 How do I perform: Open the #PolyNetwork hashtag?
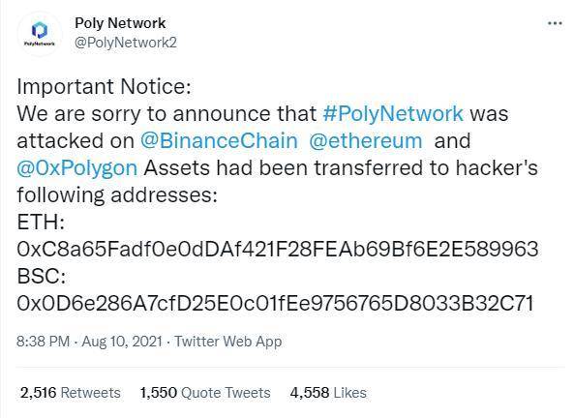pos(393,113)
